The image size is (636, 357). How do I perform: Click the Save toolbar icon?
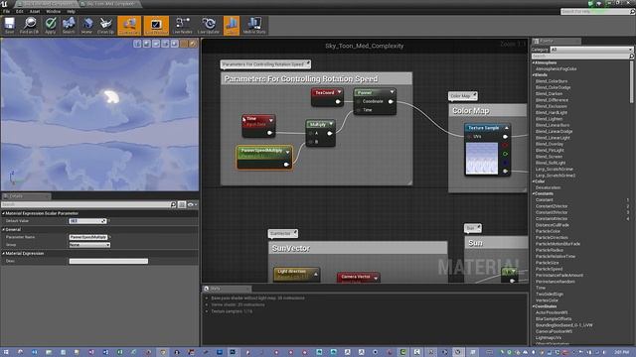[x=9, y=25]
